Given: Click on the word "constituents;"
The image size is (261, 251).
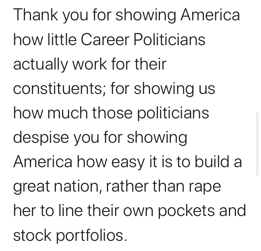Looking at the screenshot, I should (x=60, y=89).
